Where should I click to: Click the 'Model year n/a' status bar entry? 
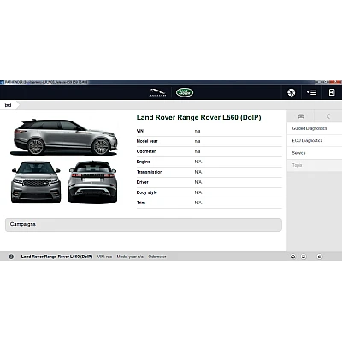point(130,256)
